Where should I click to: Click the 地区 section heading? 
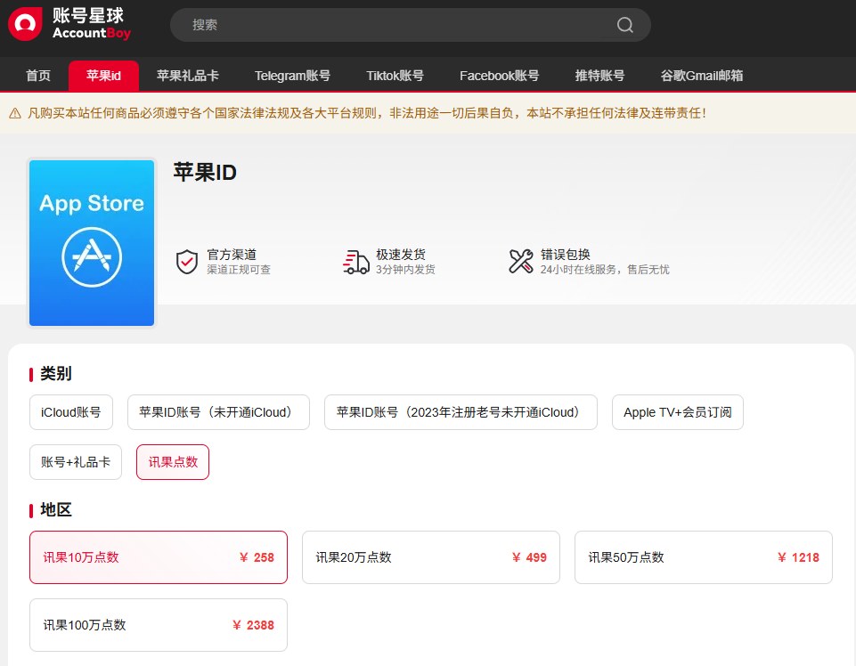pyautogui.click(x=56, y=510)
